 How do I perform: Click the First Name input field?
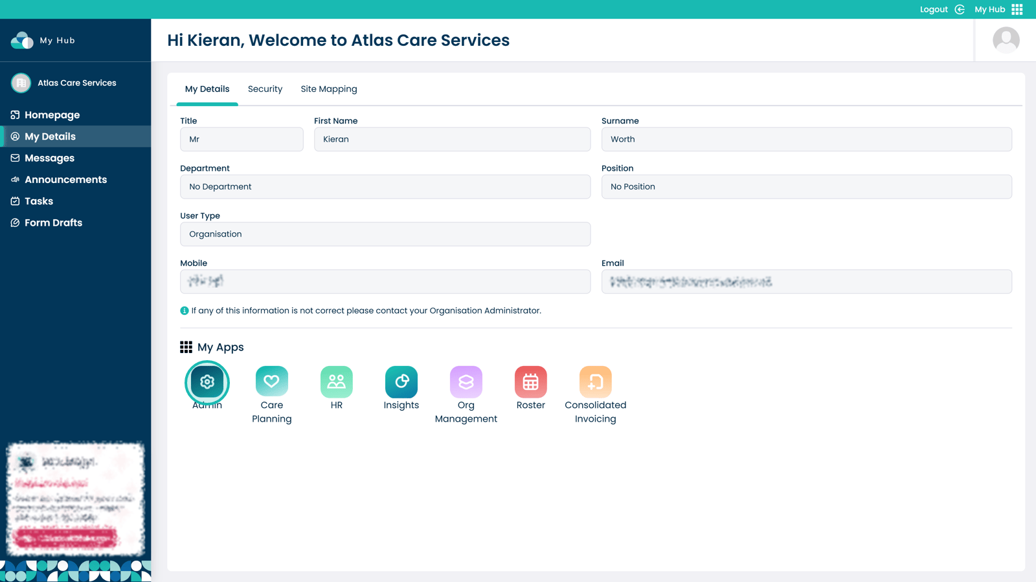[452, 140]
